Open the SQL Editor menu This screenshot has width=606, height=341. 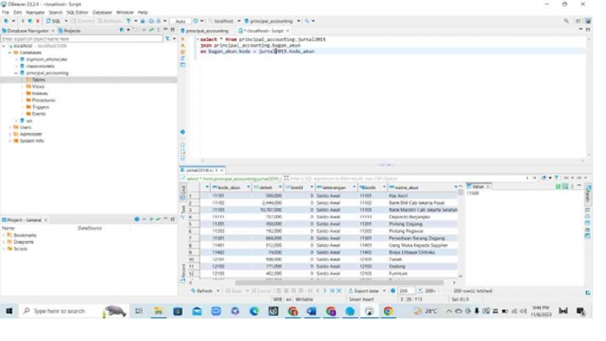point(77,13)
